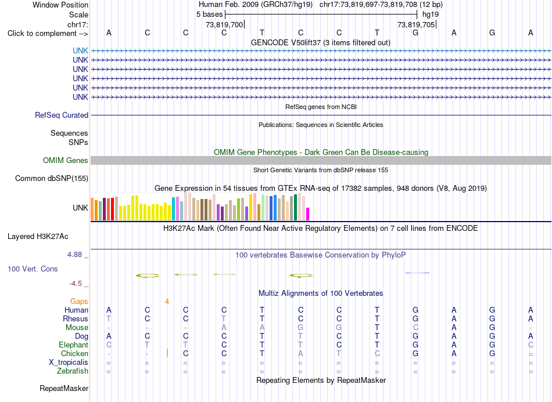This screenshot has width=552, height=402.
Task: Click the OMIM Genes track label
Action: tap(66, 160)
